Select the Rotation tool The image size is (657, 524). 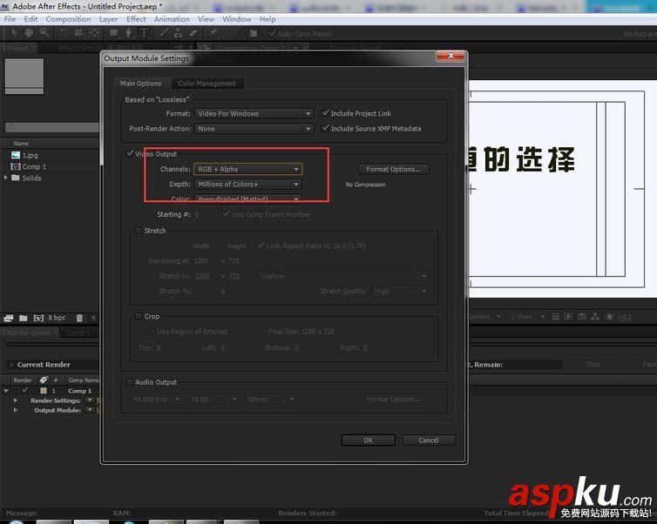63,33
